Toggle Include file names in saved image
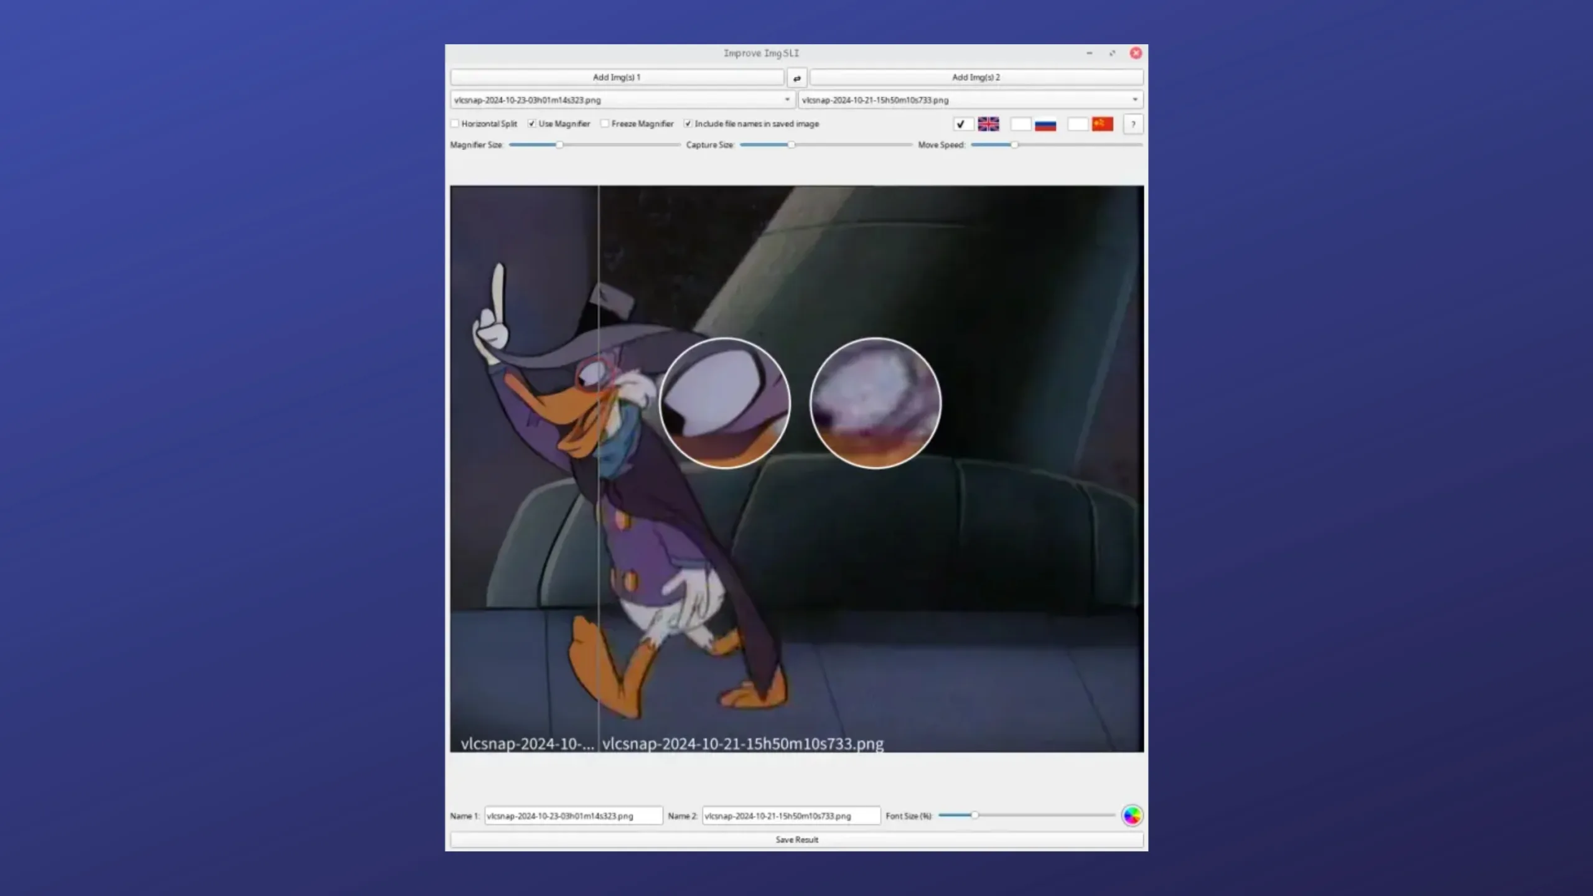This screenshot has height=896, width=1593. 688,124
